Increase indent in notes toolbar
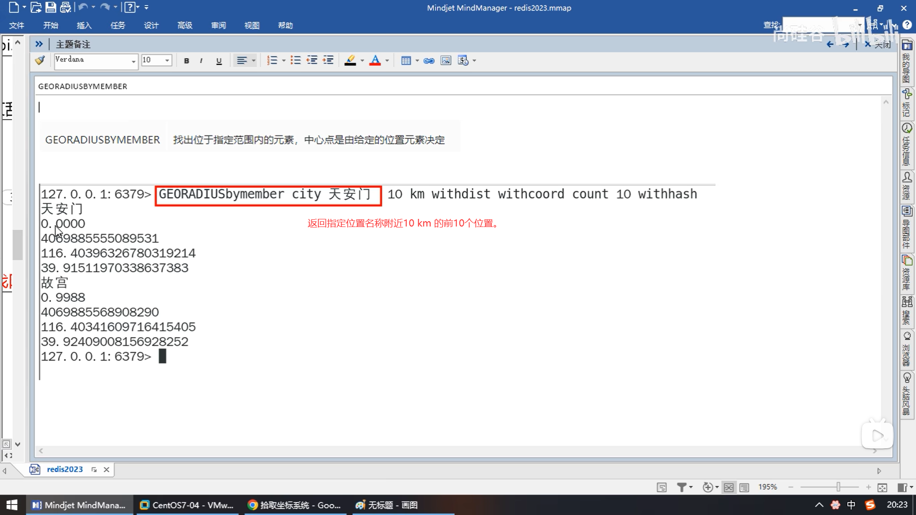The image size is (916, 515). 328,60
